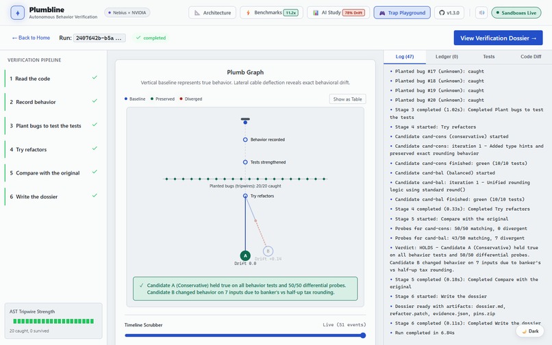Image resolution: width=552 pixels, height=345 pixels.
Task: Select pipeline step 1 Read the code
Action: pos(53,79)
